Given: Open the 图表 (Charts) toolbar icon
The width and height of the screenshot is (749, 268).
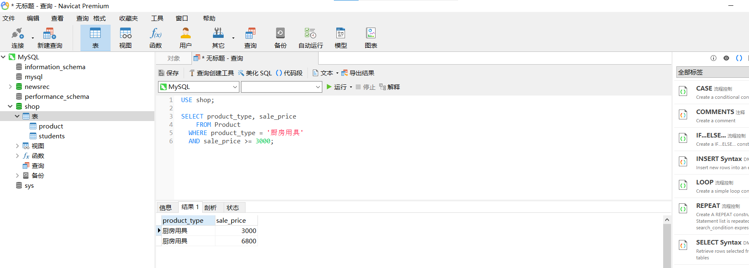Looking at the screenshot, I should pos(371,38).
